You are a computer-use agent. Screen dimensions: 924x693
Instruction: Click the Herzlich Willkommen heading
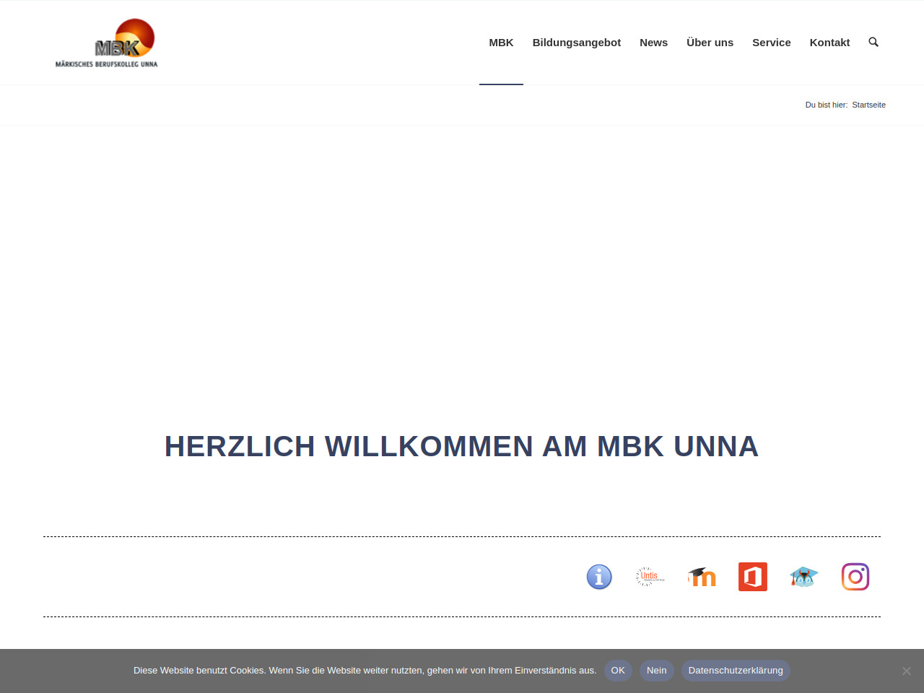462,446
